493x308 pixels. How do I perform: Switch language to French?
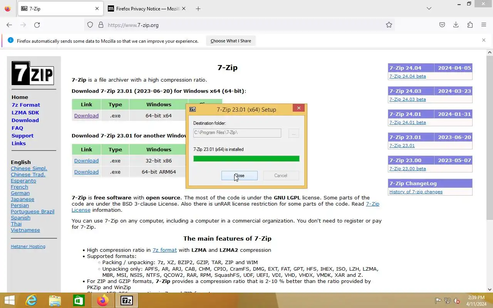tap(19, 187)
